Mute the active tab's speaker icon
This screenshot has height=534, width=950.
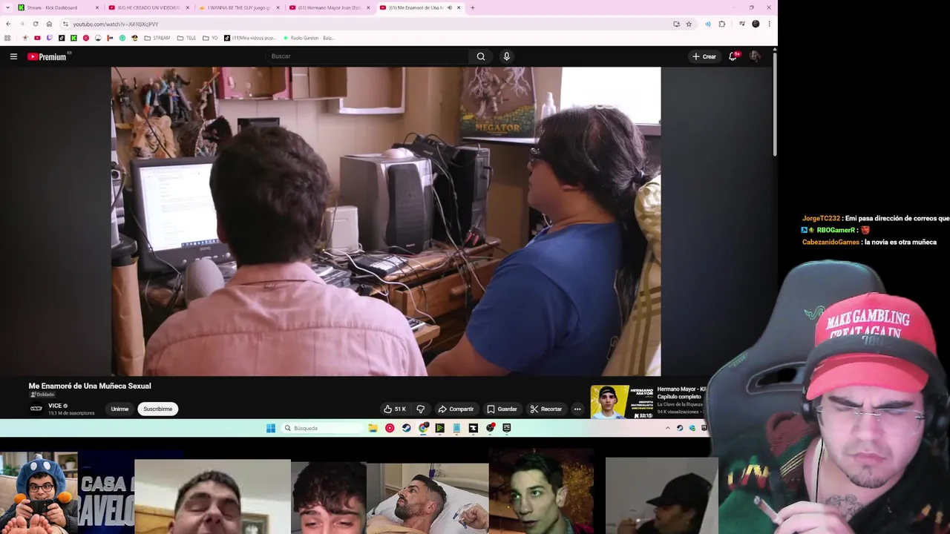tap(449, 7)
